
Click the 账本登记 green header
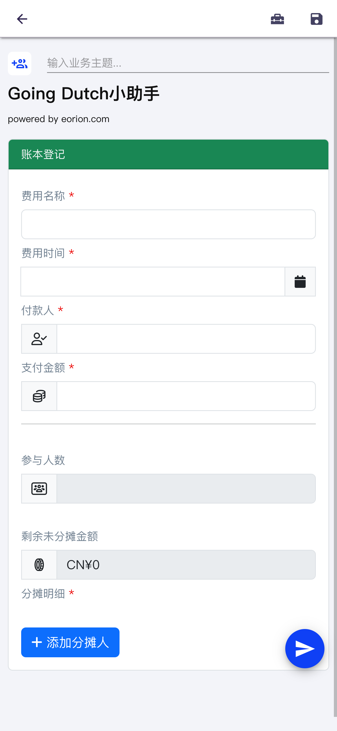168,154
